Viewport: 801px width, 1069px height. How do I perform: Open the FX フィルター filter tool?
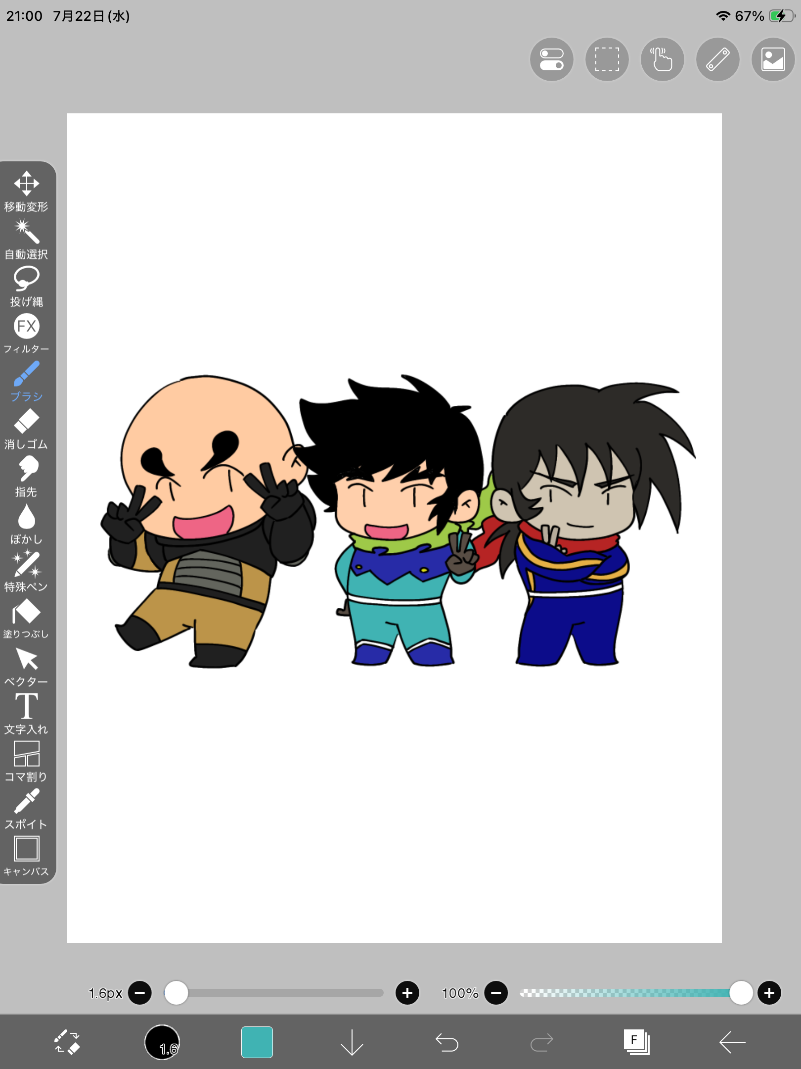tap(26, 334)
